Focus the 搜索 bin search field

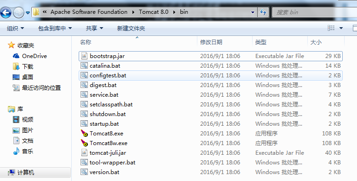pyautogui.click(x=314, y=12)
